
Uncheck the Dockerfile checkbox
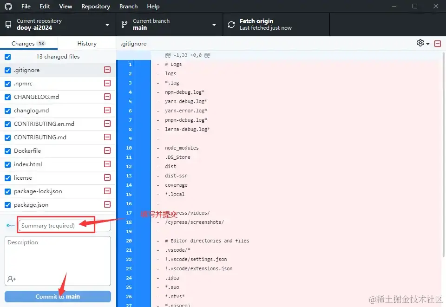coord(8,151)
